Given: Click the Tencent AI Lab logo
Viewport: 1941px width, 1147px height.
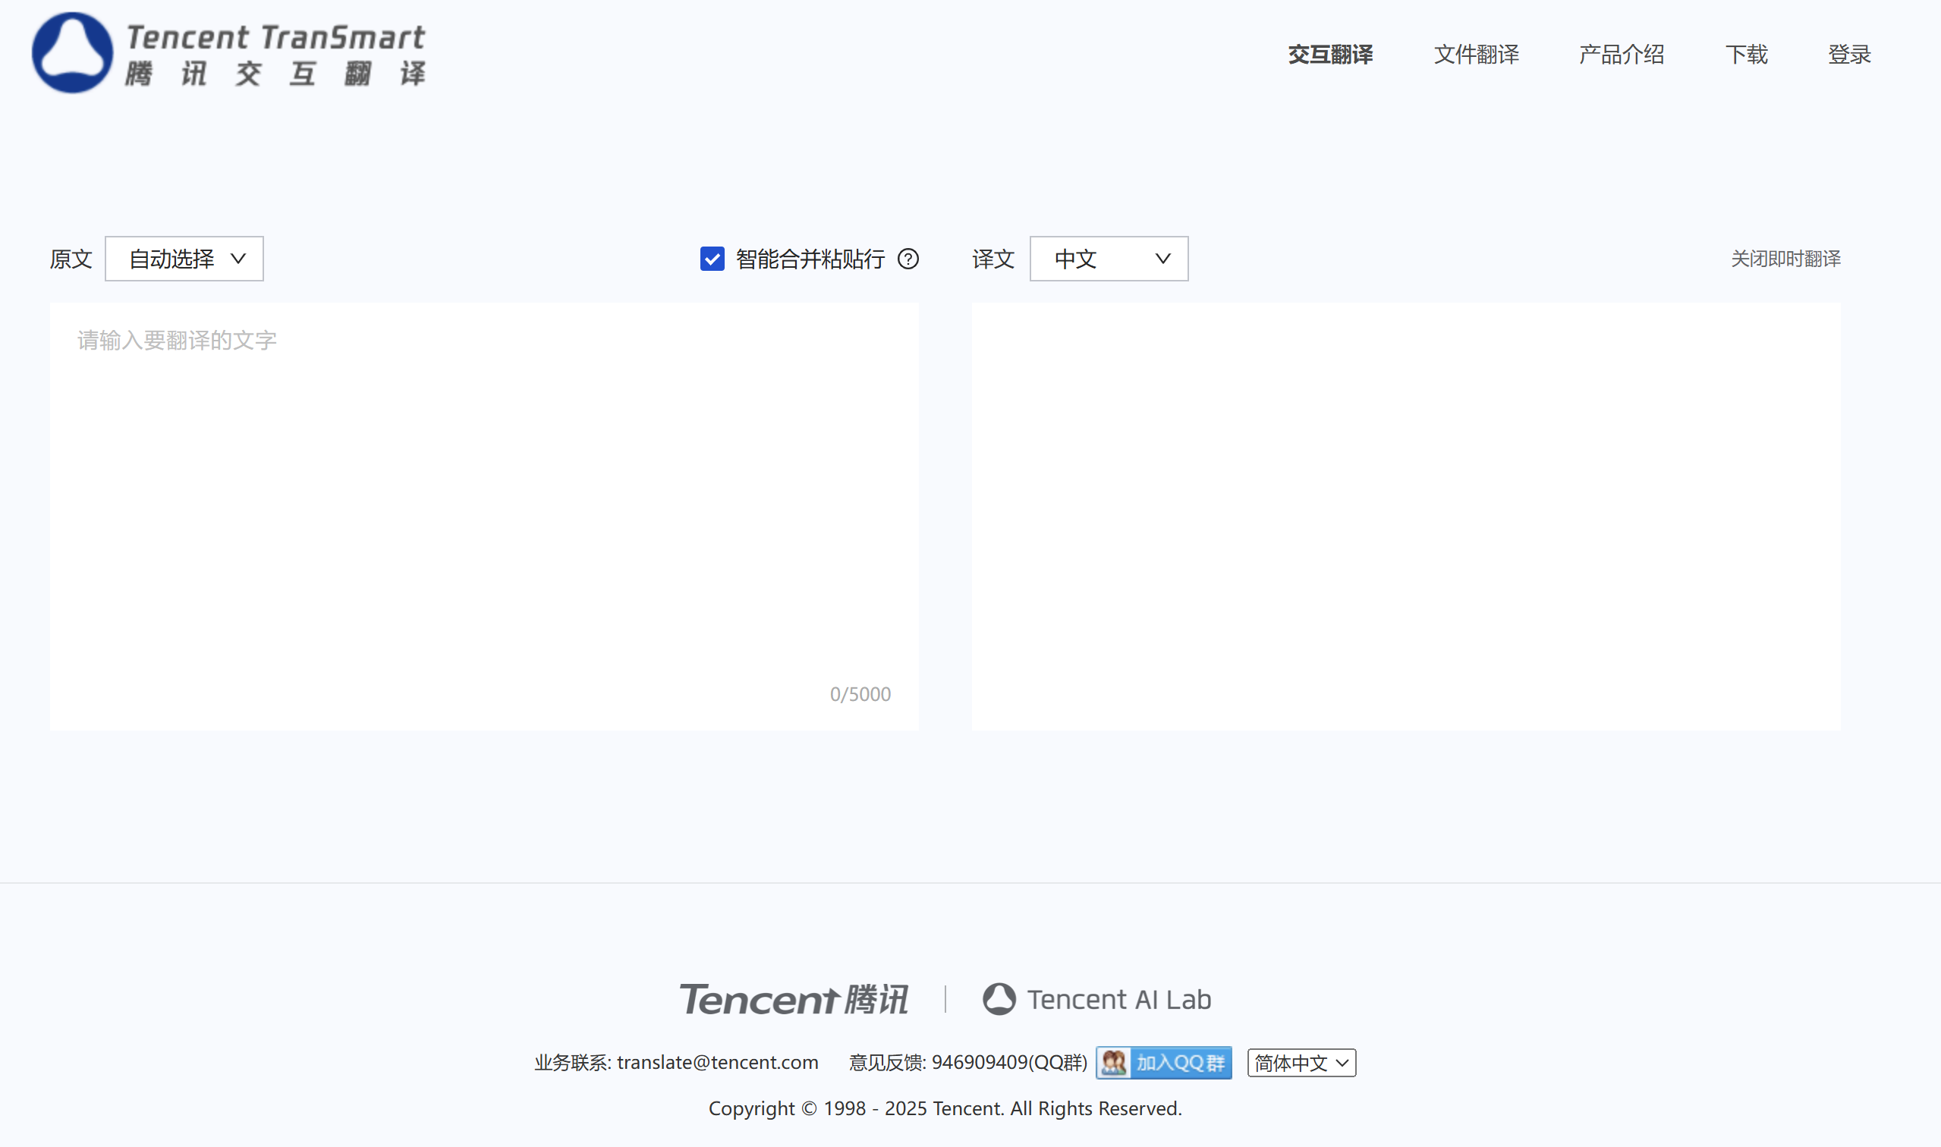Looking at the screenshot, I should (1098, 998).
